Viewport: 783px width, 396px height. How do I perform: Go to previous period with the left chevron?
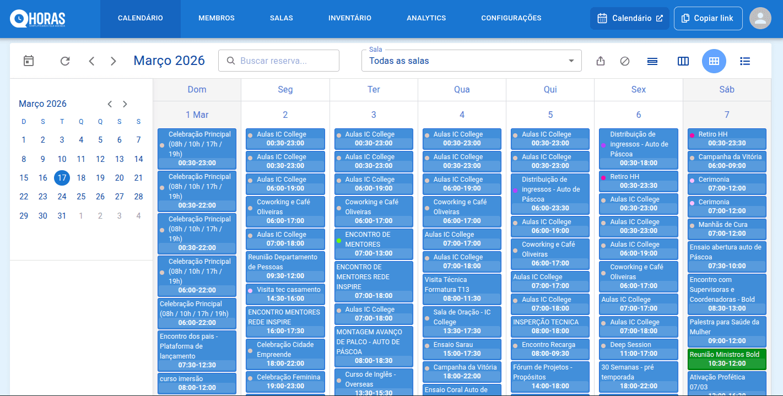pos(91,61)
